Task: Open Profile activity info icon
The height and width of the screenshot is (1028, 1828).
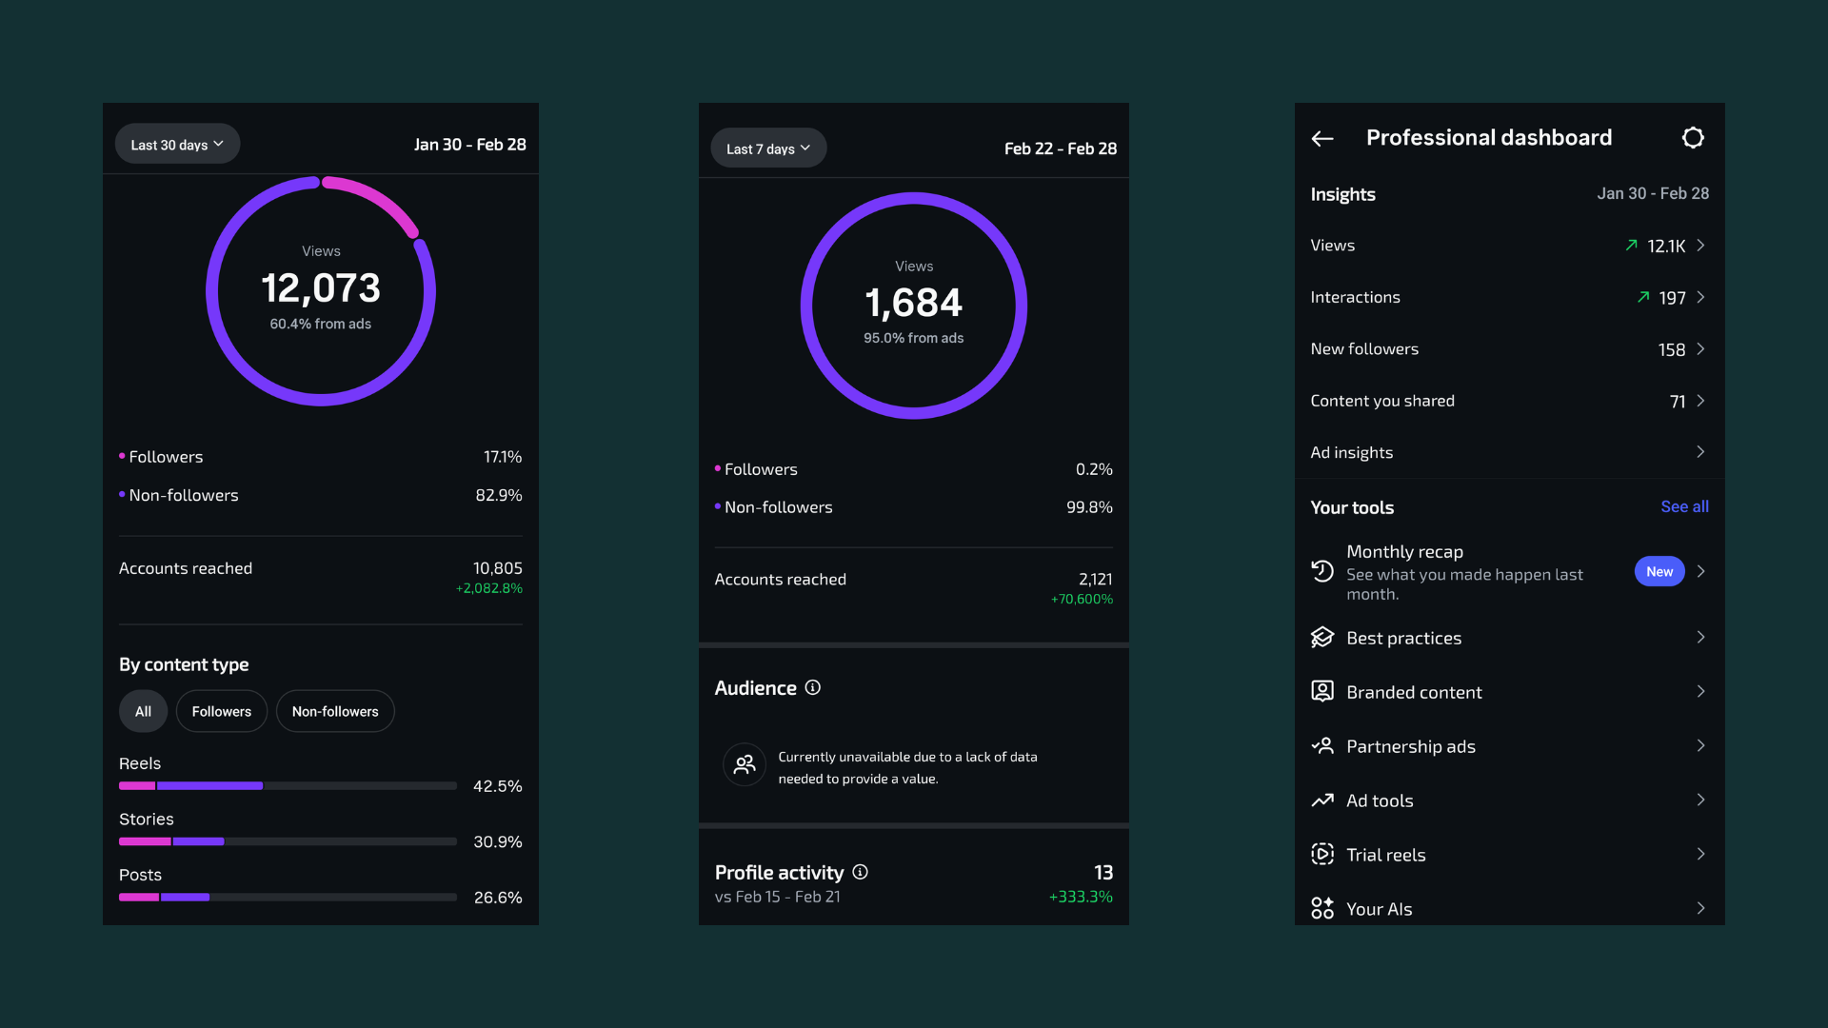Action: pyautogui.click(x=861, y=872)
